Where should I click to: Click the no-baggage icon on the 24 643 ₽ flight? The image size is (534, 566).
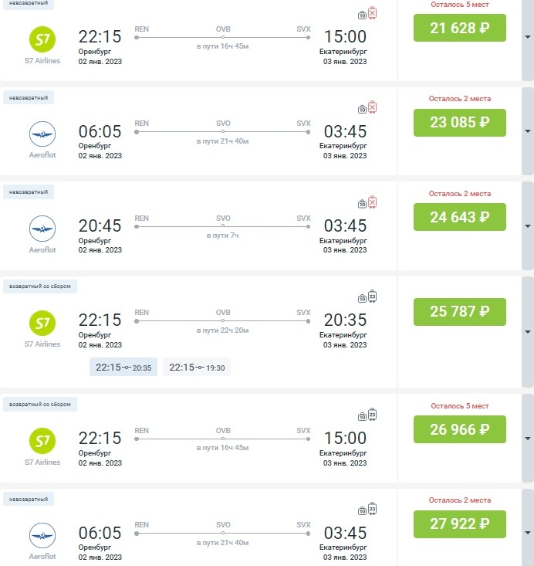click(x=373, y=202)
